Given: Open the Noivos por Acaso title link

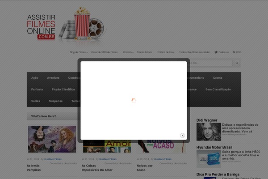Looking at the screenshot, I should pyautogui.click(x=144, y=168).
